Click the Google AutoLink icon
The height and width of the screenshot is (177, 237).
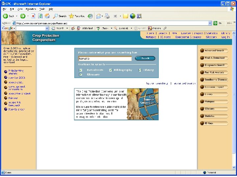(x=116, y=28)
